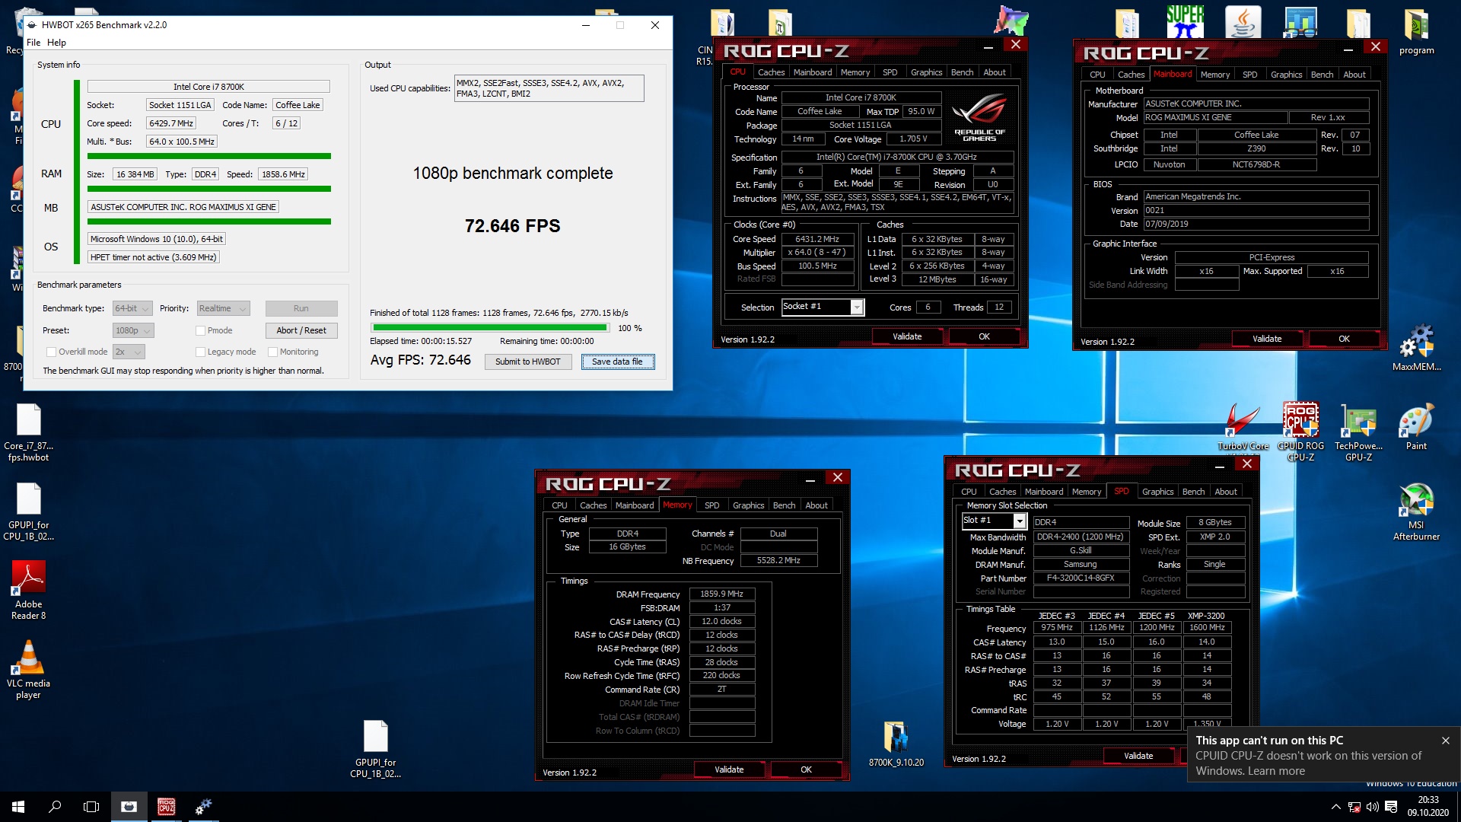1461x822 pixels.
Task: Open GPUPI_for CPU_1B file on left desktop
Action: 28,511
